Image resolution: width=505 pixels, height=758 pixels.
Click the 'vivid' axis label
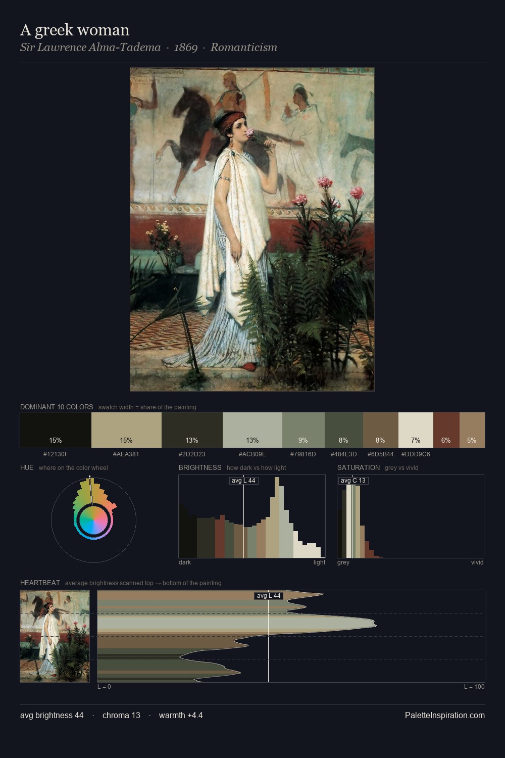pos(477,562)
